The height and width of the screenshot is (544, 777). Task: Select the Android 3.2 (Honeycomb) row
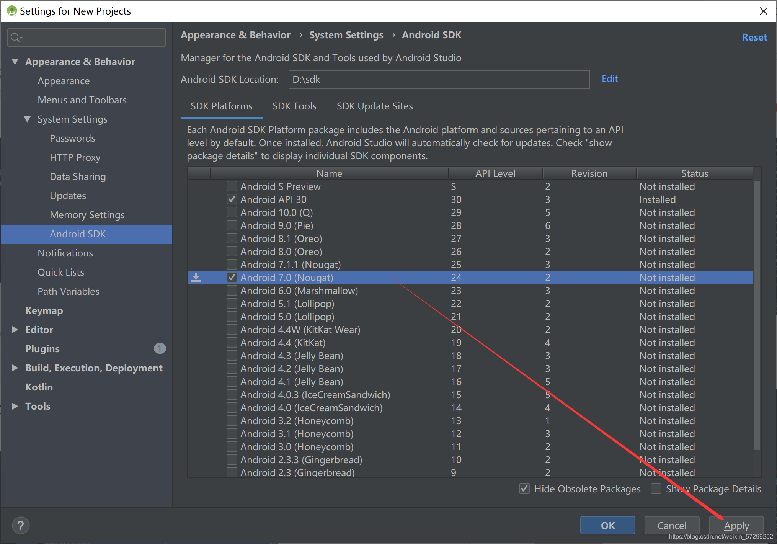[x=470, y=420]
